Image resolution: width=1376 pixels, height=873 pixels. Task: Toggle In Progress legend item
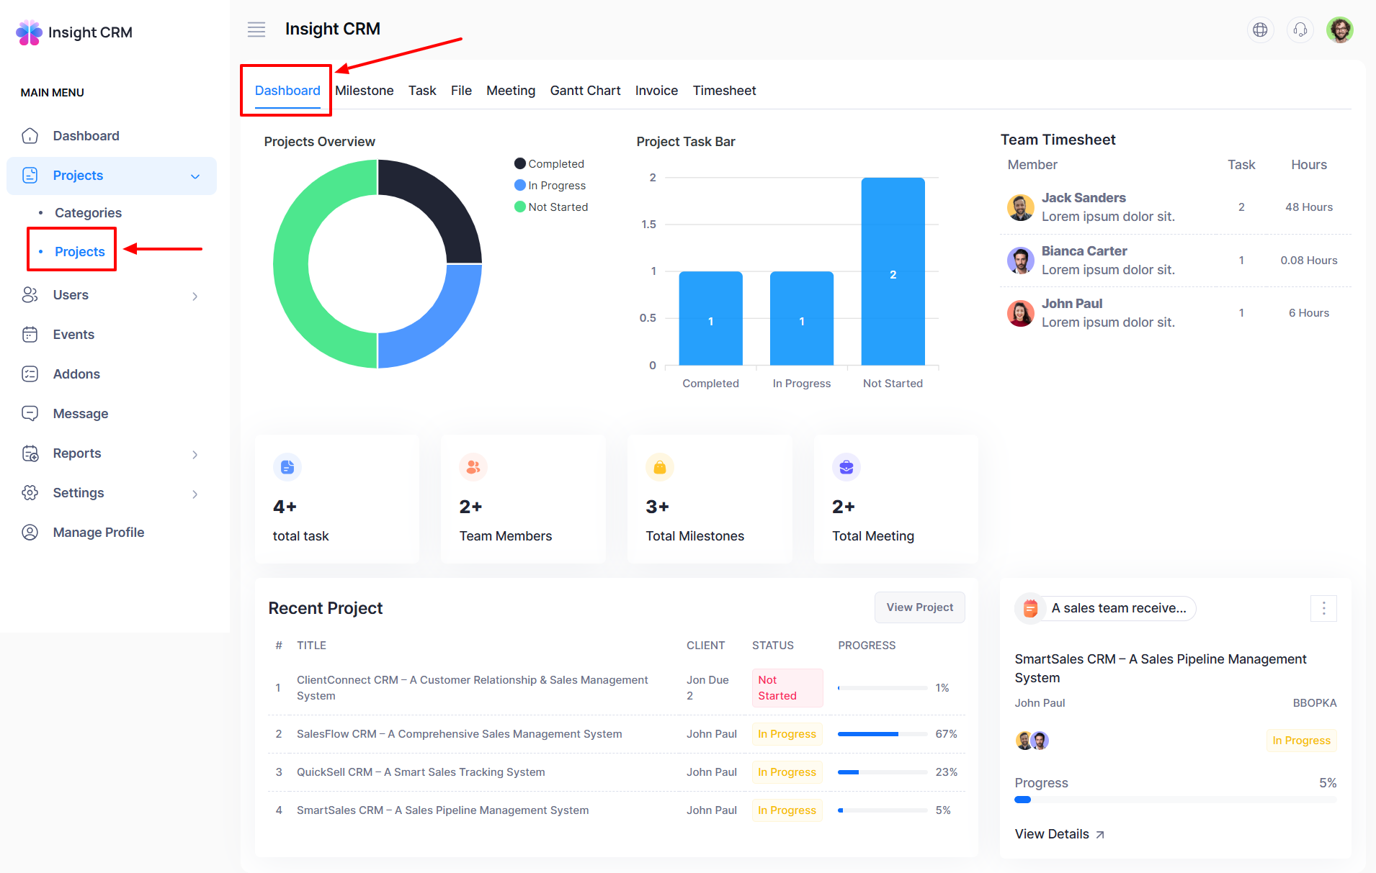pos(550,186)
